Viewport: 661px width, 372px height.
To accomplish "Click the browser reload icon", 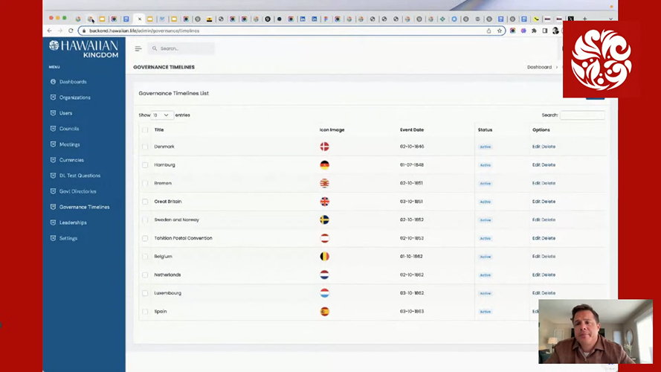I will (71, 31).
